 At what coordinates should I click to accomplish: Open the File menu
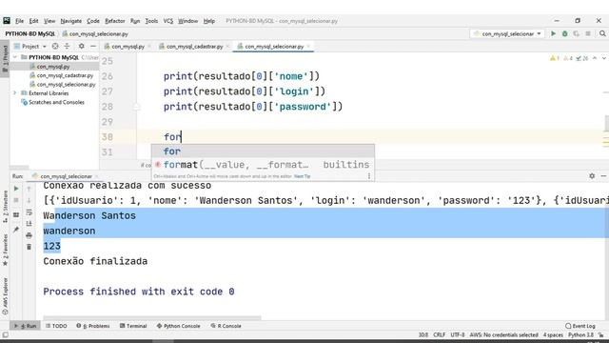[19, 21]
